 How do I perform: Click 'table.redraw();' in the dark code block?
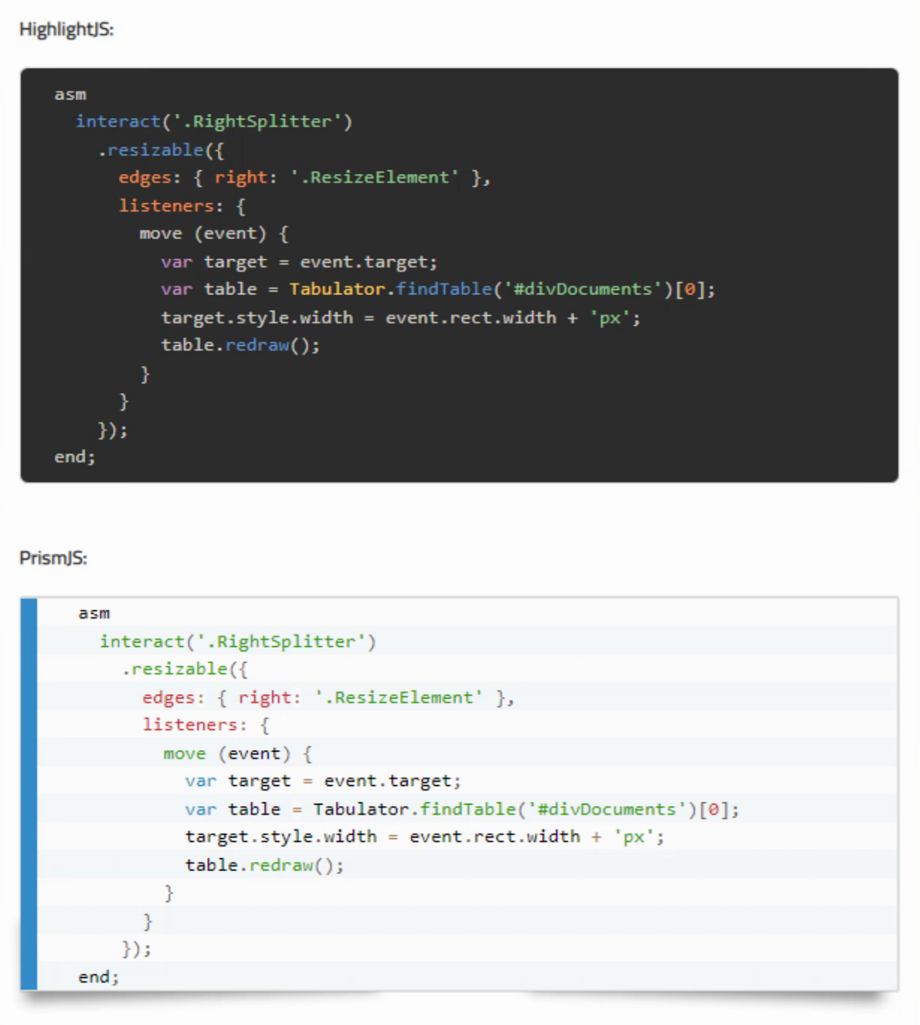(x=241, y=346)
